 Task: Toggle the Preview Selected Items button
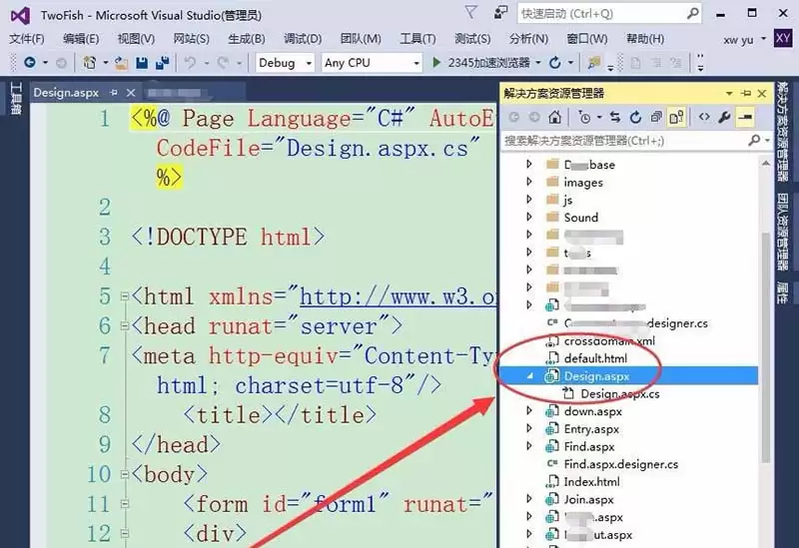pyautogui.click(x=745, y=117)
